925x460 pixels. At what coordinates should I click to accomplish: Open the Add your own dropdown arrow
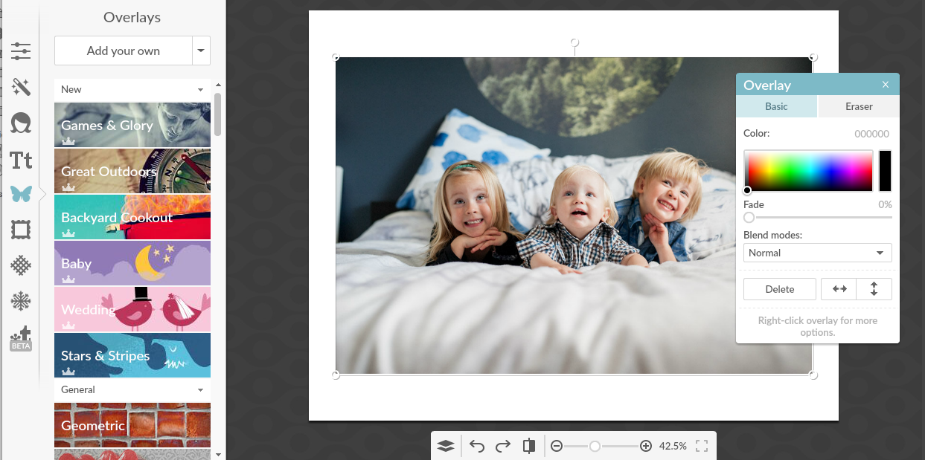coord(201,51)
